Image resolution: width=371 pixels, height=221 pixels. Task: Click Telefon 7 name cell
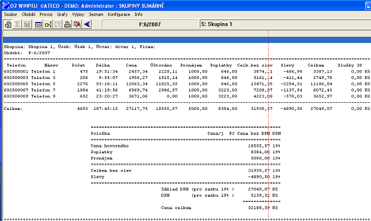(43, 90)
